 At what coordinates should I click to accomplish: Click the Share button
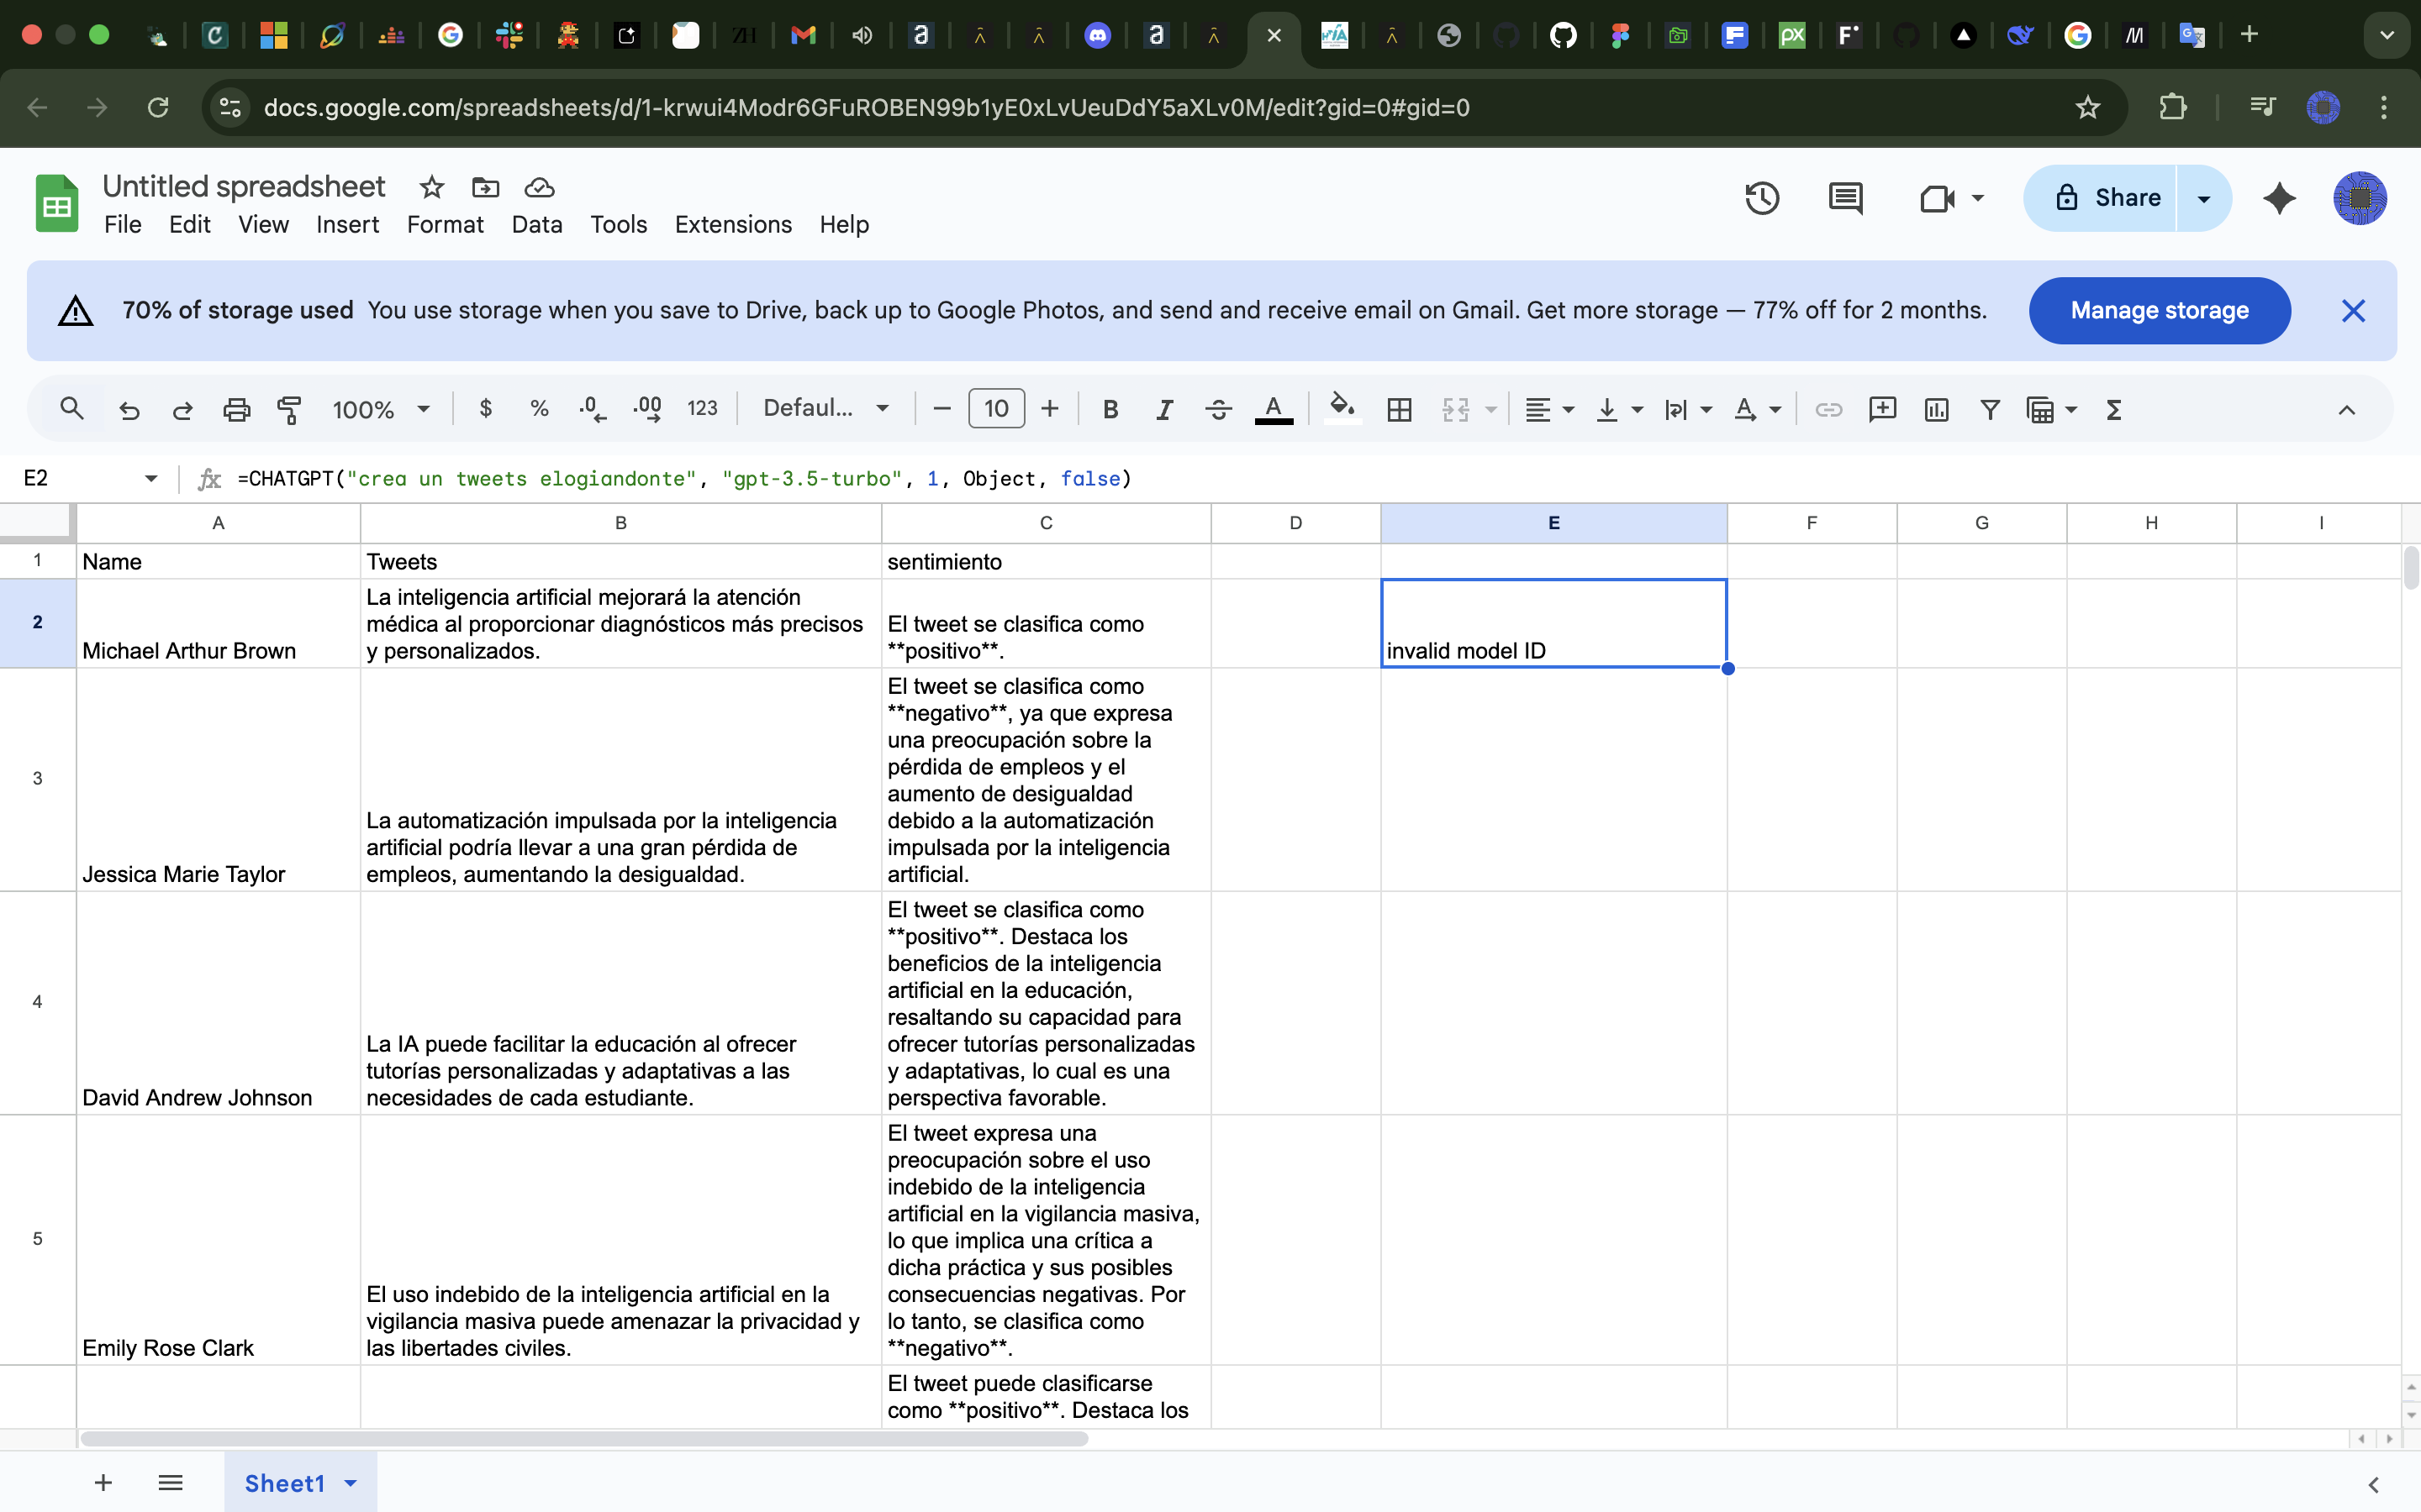[2100, 198]
